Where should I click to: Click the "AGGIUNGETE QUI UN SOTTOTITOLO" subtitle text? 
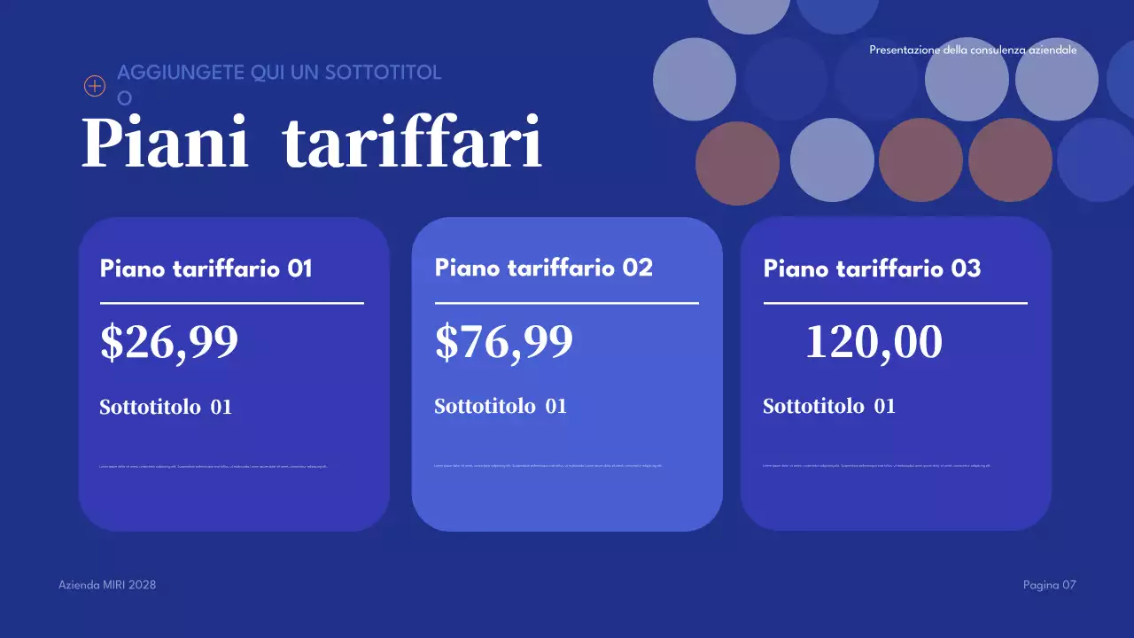[x=279, y=74]
